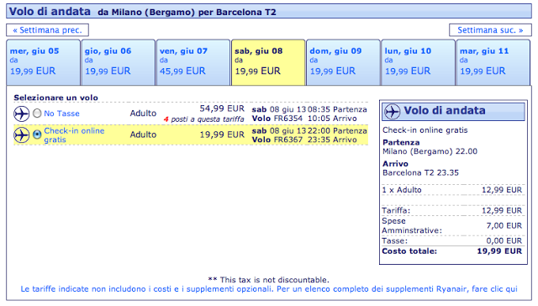Click the airplane icon beside No Tasse

[x=21, y=113]
